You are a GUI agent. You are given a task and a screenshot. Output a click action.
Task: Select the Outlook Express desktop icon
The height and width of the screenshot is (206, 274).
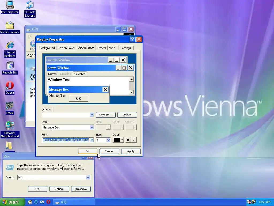[30, 9]
